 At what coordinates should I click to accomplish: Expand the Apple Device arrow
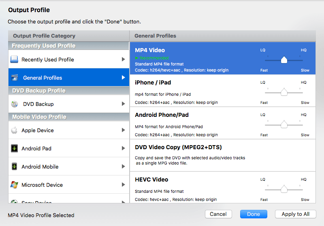tap(124, 130)
